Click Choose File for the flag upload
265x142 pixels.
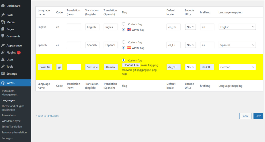click(x=131, y=65)
